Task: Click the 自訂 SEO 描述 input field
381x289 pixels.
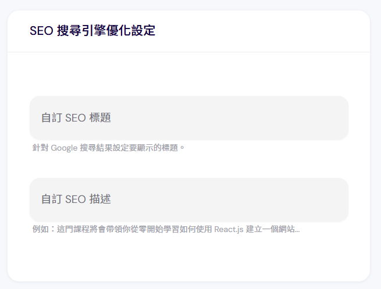Action: (189, 199)
